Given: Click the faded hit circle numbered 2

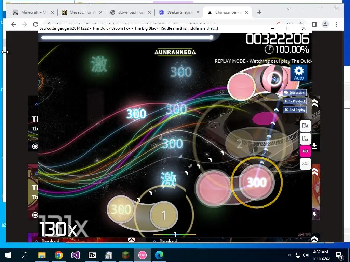Looking at the screenshot, I should click(239, 144).
